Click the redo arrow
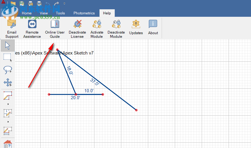Viewport: 251px width, 148px height. [x=56, y=3]
